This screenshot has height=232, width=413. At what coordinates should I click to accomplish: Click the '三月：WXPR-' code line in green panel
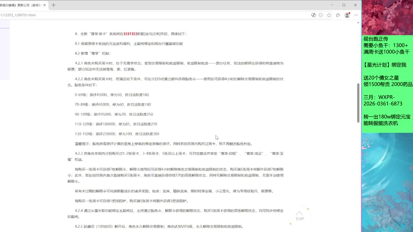pos(379,97)
